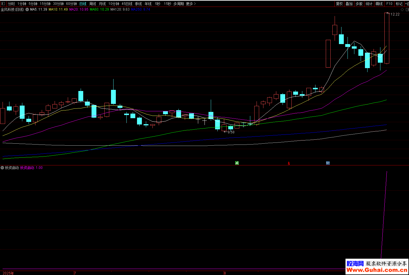Select the 5秒 period tab
409x275 pixels.
click(158, 4)
